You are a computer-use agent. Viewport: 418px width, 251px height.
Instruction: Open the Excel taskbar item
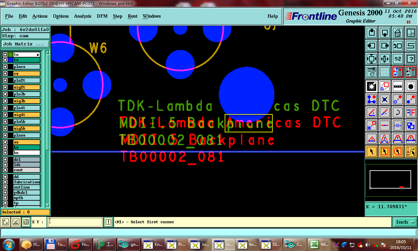point(319,244)
